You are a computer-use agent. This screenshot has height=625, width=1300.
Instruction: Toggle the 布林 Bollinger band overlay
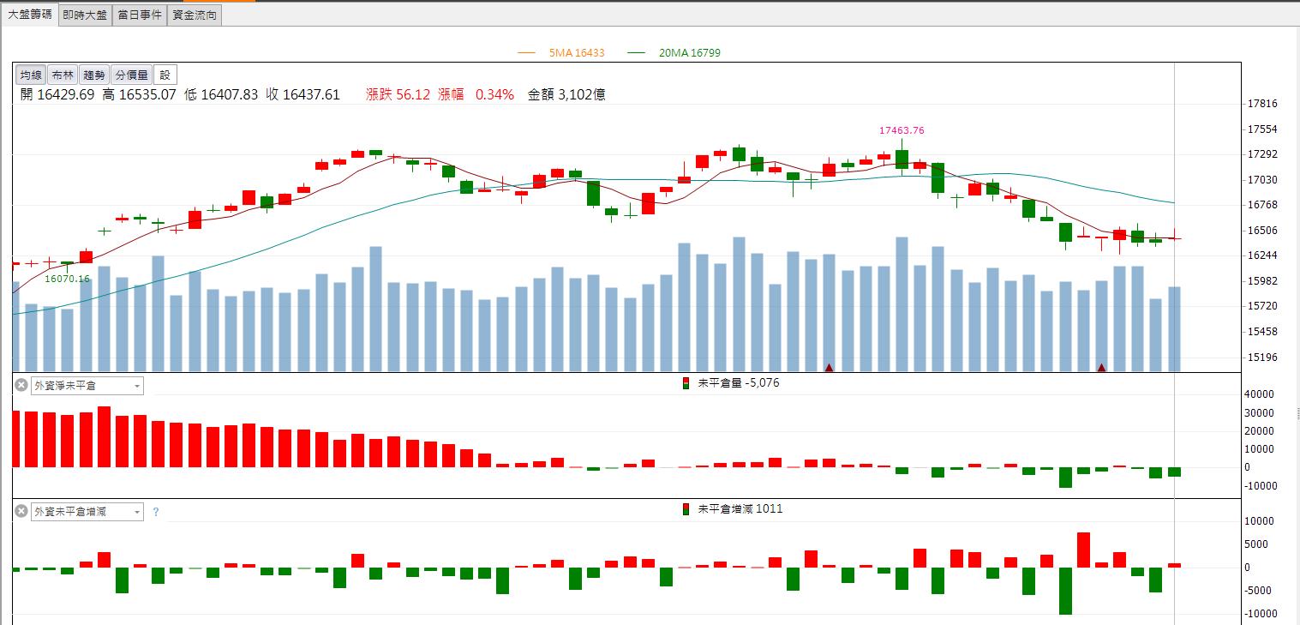[x=63, y=75]
